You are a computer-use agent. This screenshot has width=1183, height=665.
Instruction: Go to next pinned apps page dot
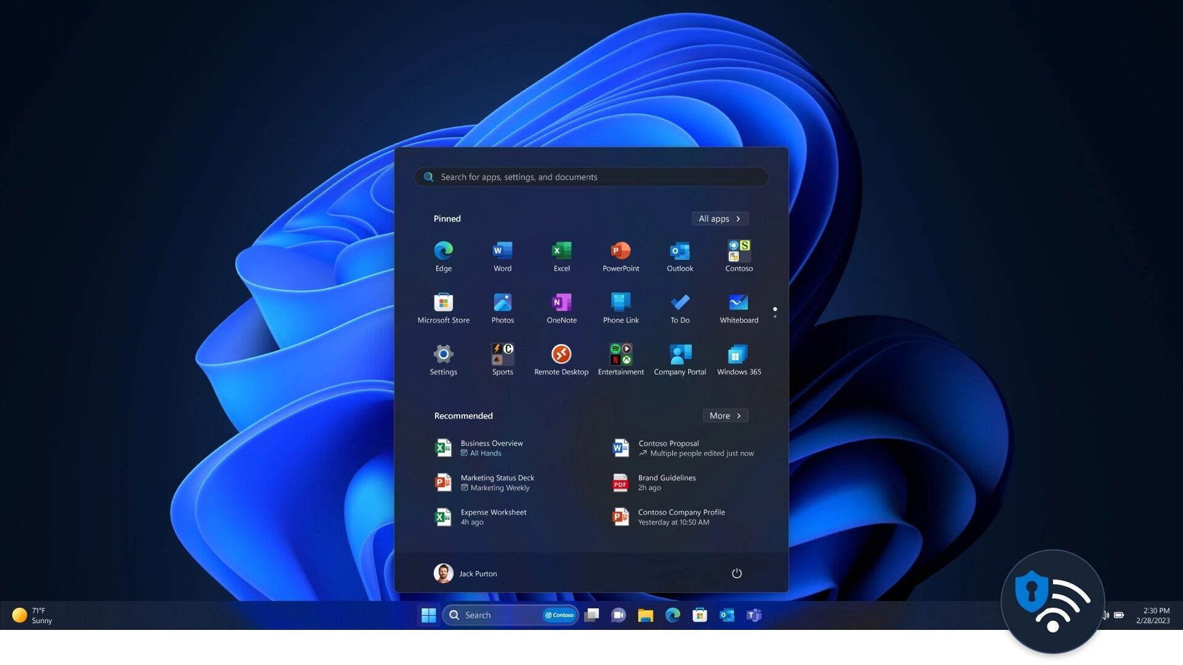(774, 316)
